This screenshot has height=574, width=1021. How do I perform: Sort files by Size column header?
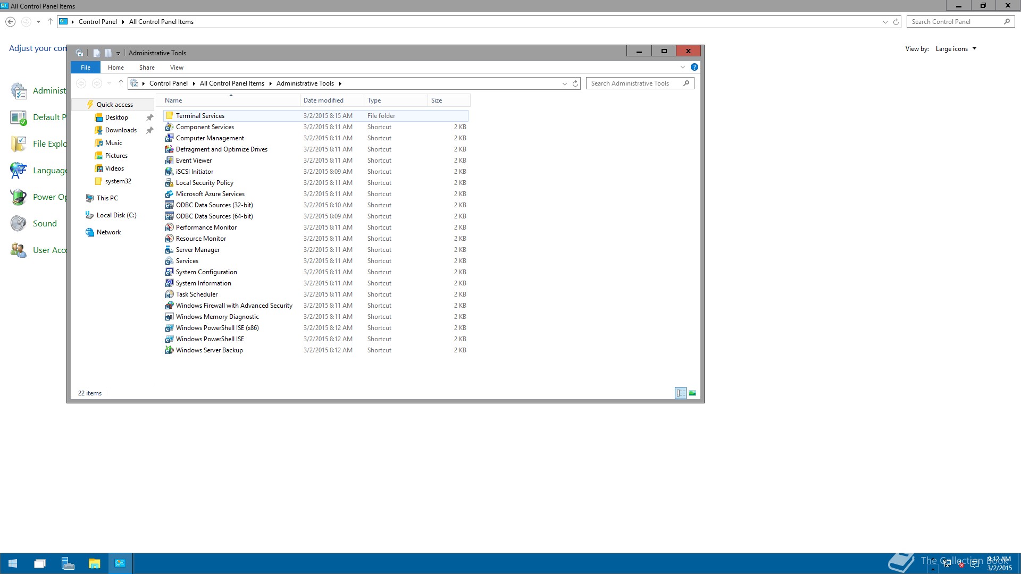click(449, 100)
